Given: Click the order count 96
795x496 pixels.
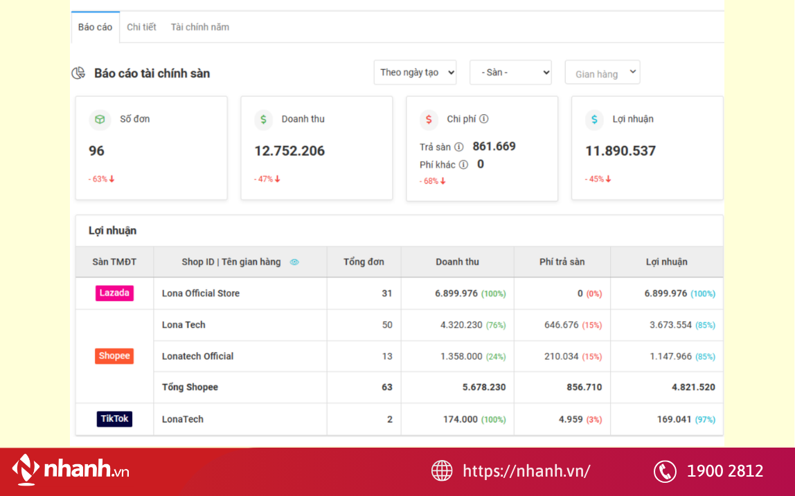Looking at the screenshot, I should point(96,151).
